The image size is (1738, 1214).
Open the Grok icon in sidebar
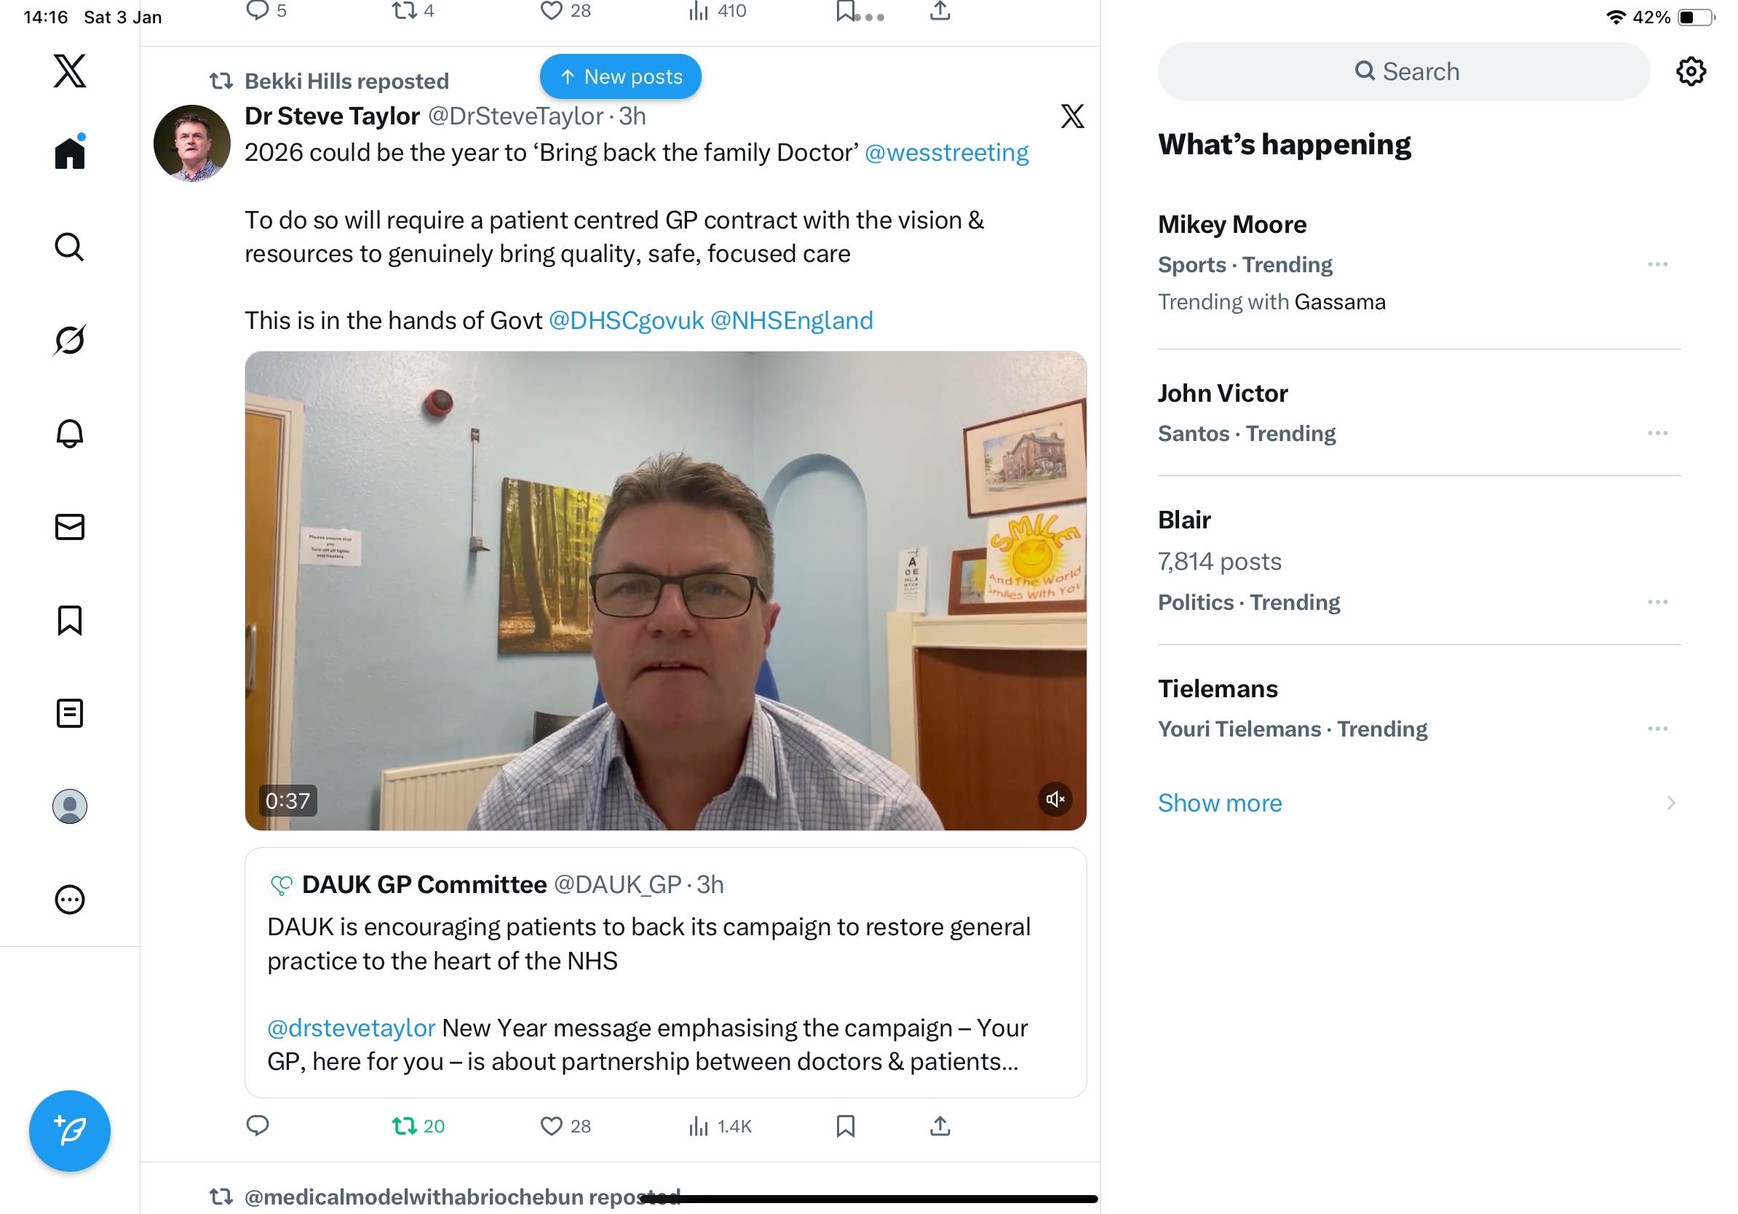(70, 340)
